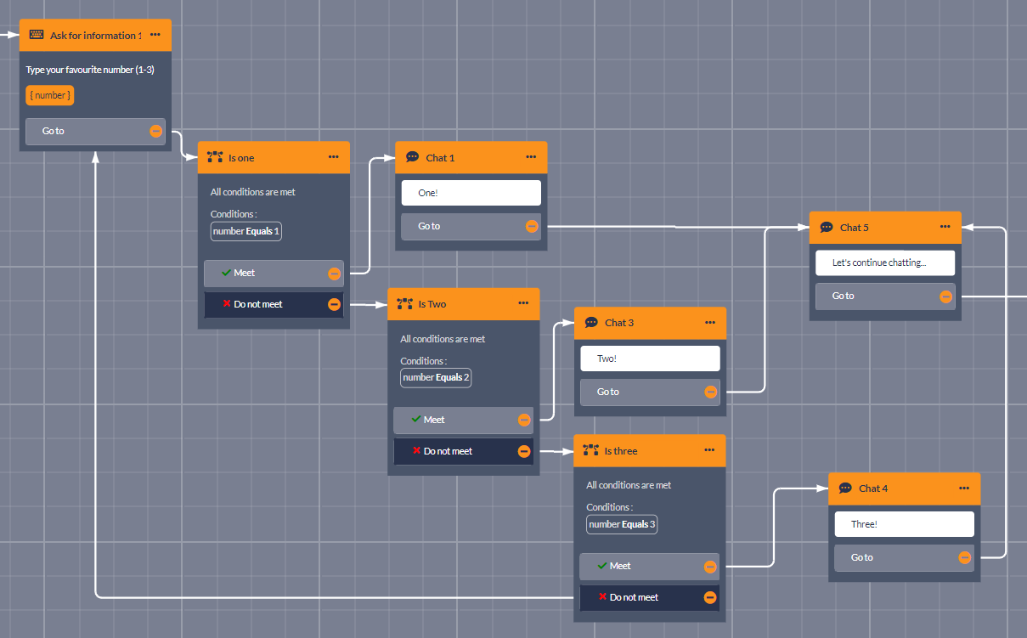Screen dimensions: 1027x638
Task: Remove Do not meet connection on Is three
Action: pos(709,598)
